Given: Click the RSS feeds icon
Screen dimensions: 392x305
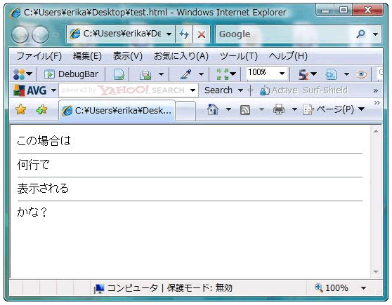Looking at the screenshot, I should coord(245,110).
